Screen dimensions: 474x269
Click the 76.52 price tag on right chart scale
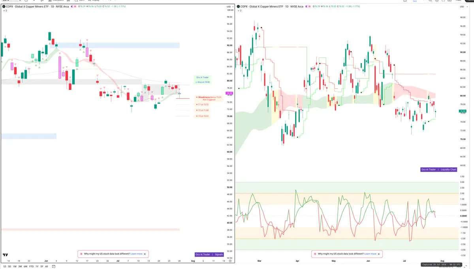pyautogui.click(x=463, y=111)
